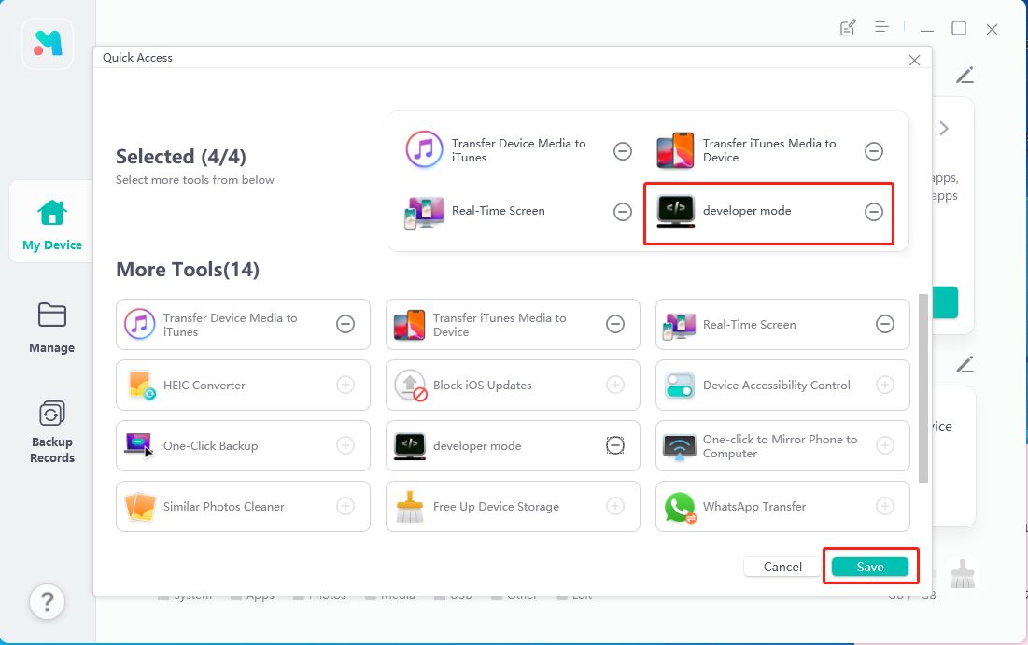Open the feedback edit icon in title bar
1028x645 pixels.
848,28
